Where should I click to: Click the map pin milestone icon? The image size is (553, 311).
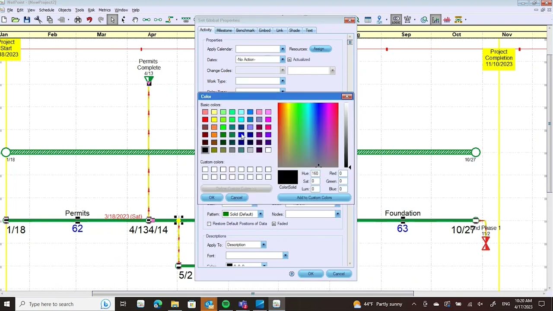coord(379,19)
